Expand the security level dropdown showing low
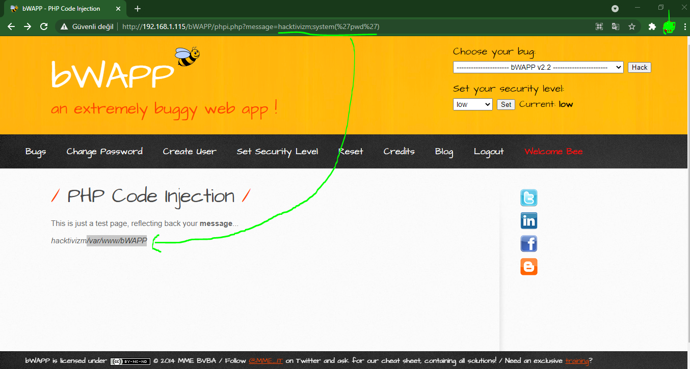Image resolution: width=690 pixels, height=369 pixels. coord(473,104)
